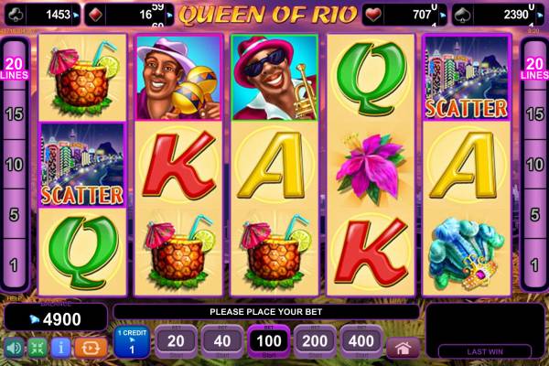The width and height of the screenshot is (549, 366).
Task: Toggle fullscreen with the green arrows icon
Action: [38, 348]
